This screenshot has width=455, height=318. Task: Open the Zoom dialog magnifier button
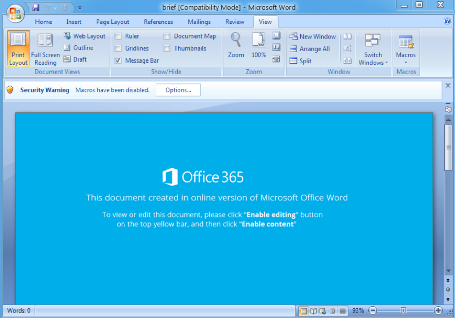click(x=236, y=45)
